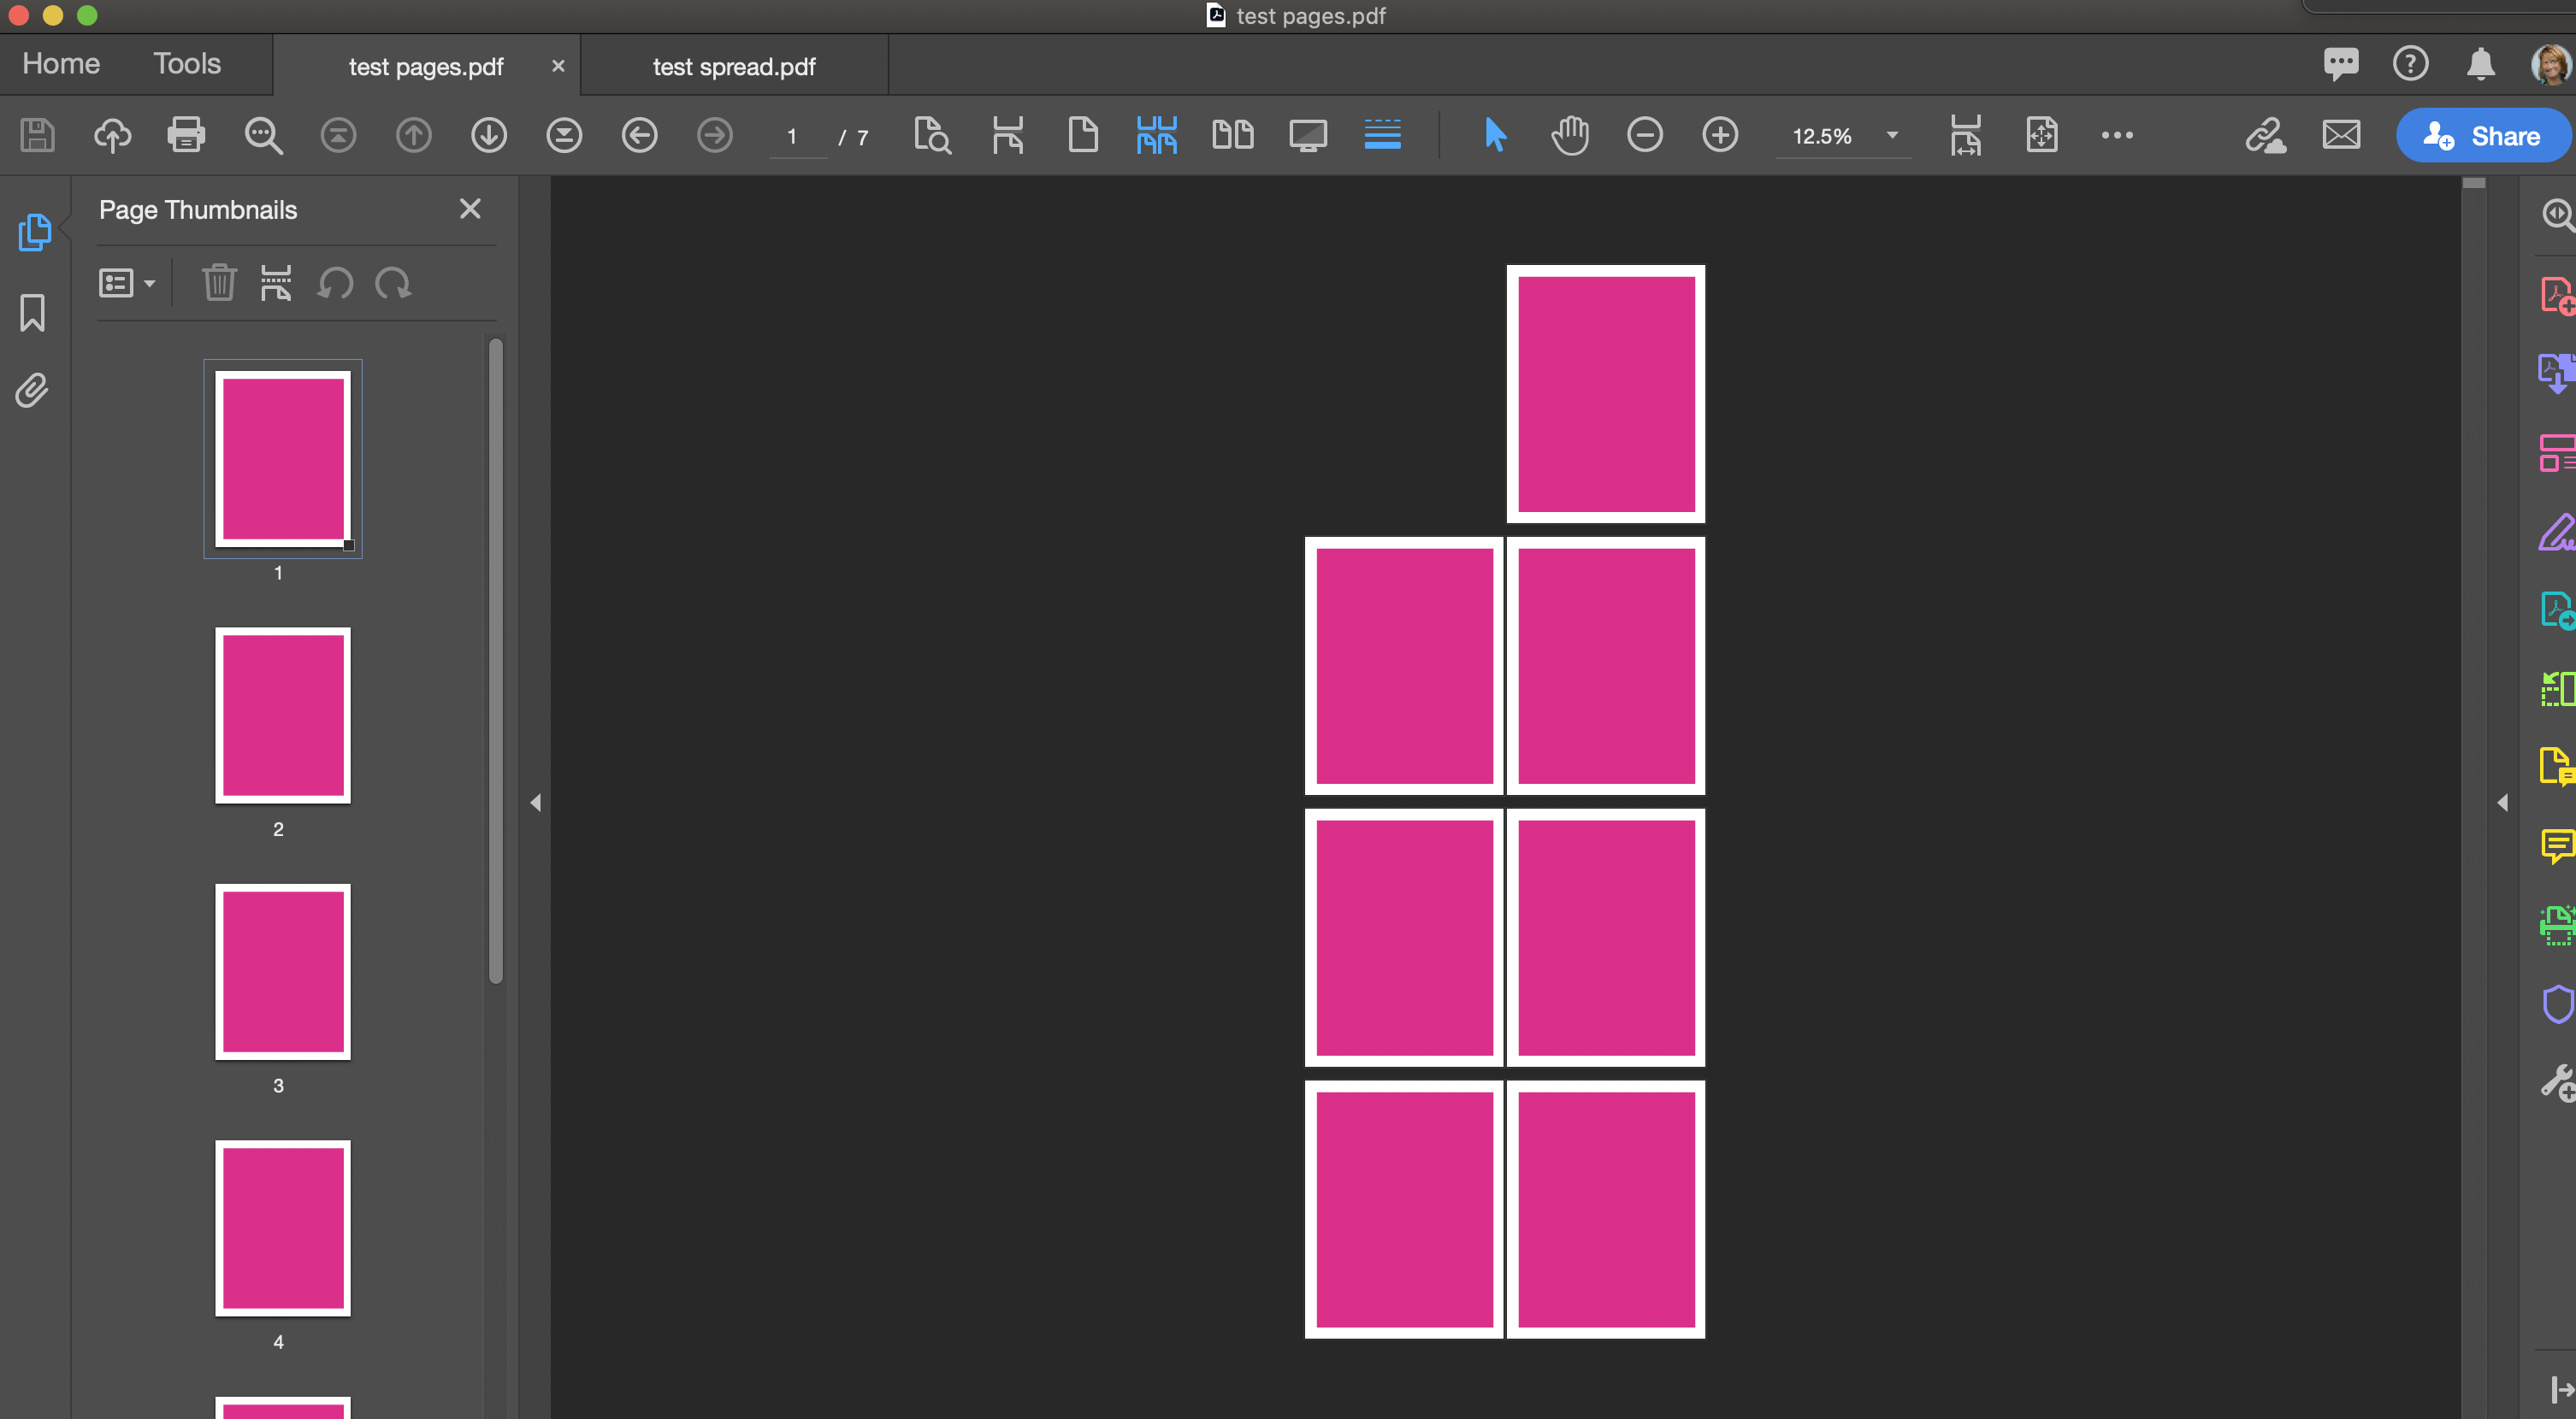
Task: Collapse the left navigation pane arrow
Action: click(535, 803)
